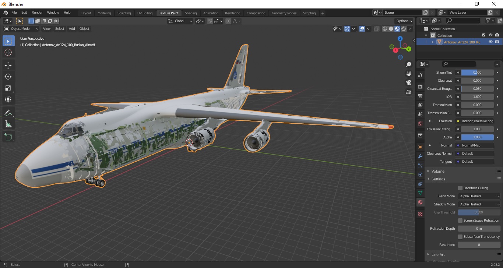Open the Object properties tab
Viewport: 503px width, 268px height.
pos(420,147)
